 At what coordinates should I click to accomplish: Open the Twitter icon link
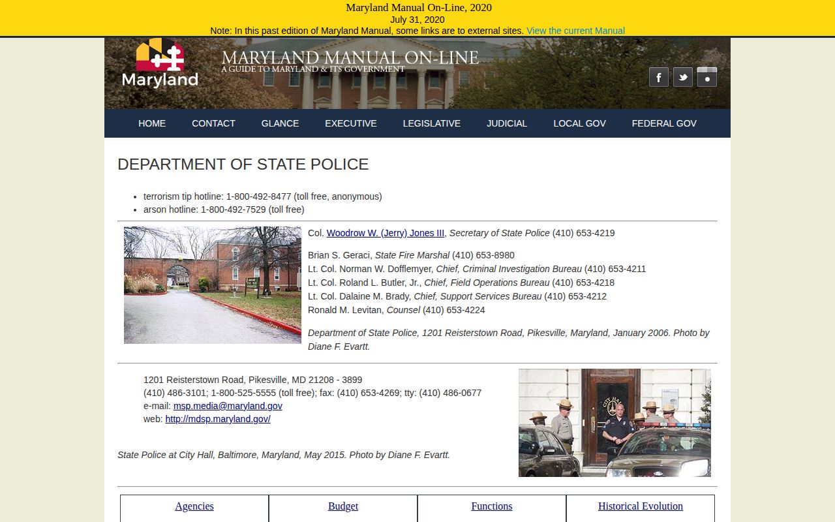point(682,77)
